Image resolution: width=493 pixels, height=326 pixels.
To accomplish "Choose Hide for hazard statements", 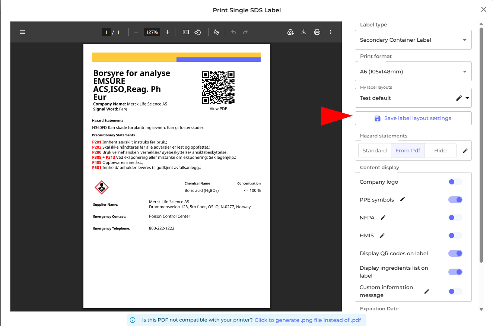I will pyautogui.click(x=440, y=151).
